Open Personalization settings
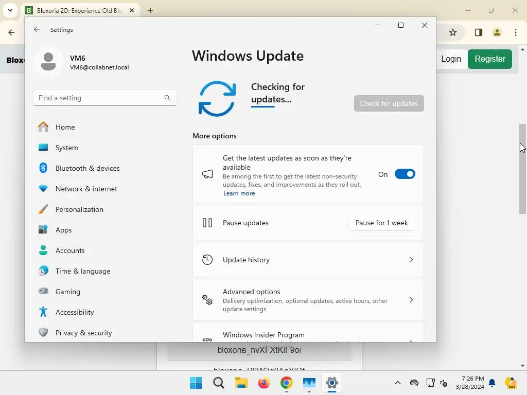The height and width of the screenshot is (395, 527). (x=105, y=209)
